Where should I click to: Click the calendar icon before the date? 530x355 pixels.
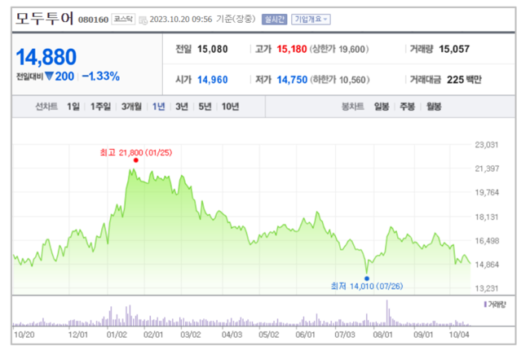click(x=143, y=20)
